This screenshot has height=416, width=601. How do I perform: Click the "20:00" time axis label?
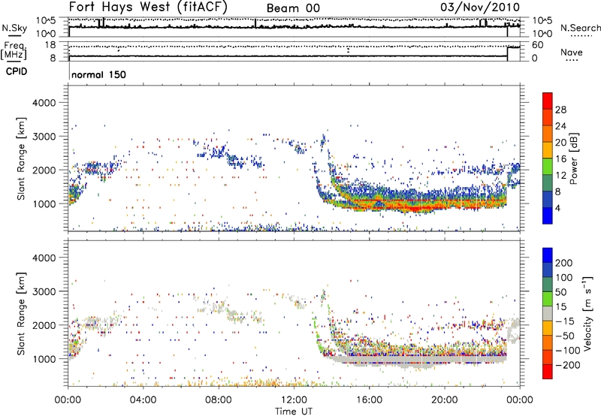point(445,400)
